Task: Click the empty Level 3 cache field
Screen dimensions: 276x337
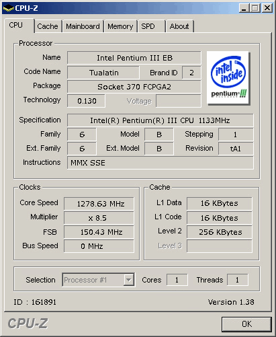Action: pos(220,246)
